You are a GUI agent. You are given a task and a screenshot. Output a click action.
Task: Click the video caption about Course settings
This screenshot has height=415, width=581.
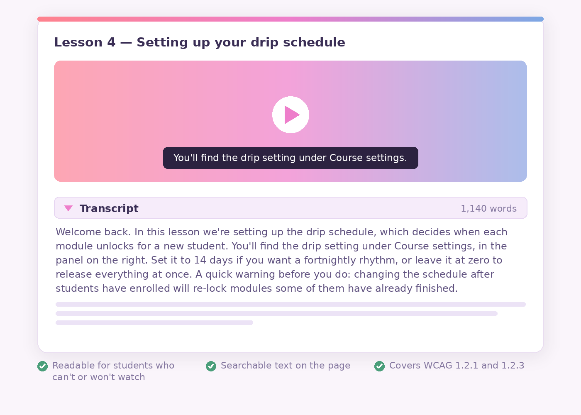[290, 158]
